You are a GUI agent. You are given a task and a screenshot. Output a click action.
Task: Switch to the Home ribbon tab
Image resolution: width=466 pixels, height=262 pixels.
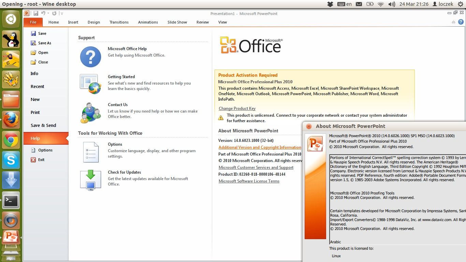tap(54, 22)
